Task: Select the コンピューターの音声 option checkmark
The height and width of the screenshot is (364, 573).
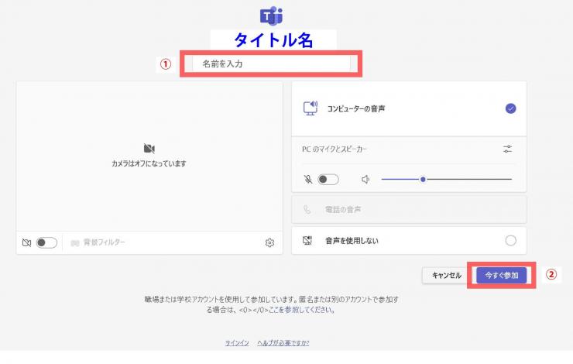Action: coord(510,108)
